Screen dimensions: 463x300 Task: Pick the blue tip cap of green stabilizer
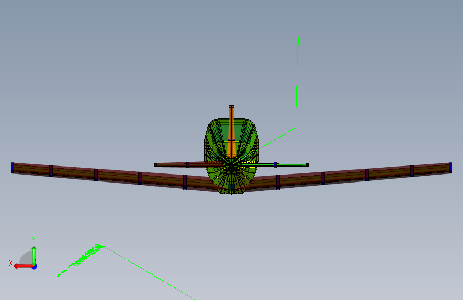pos(307,165)
